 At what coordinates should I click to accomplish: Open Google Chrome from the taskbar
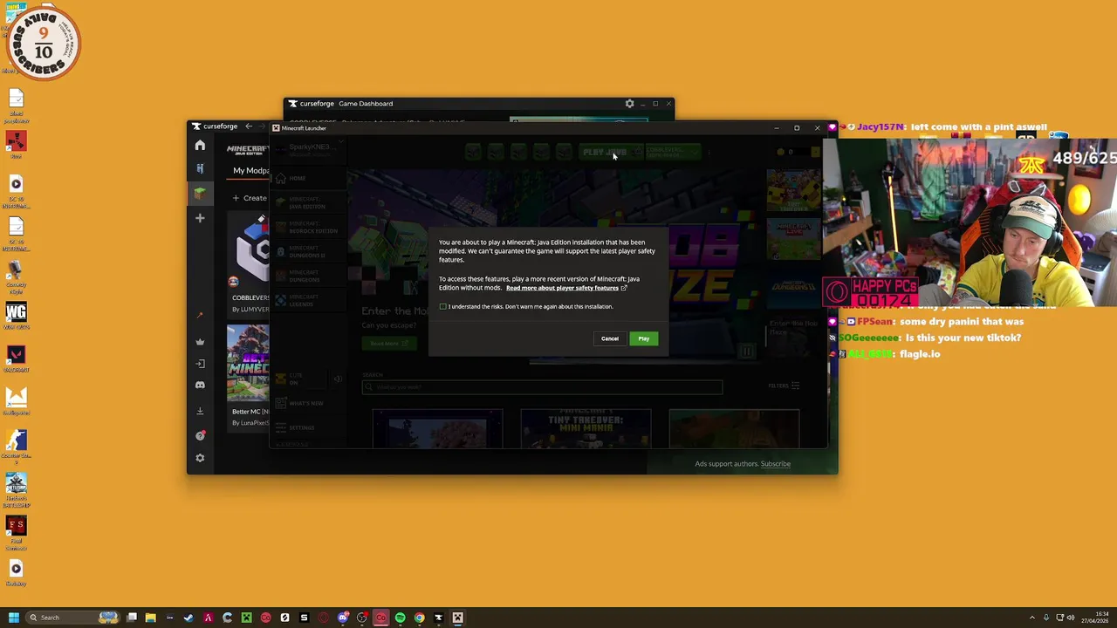click(419, 618)
